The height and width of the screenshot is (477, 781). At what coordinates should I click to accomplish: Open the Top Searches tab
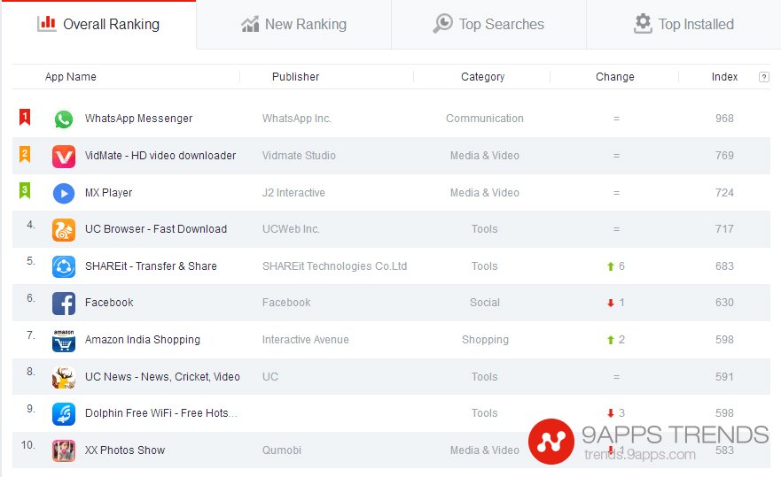pyautogui.click(x=488, y=24)
